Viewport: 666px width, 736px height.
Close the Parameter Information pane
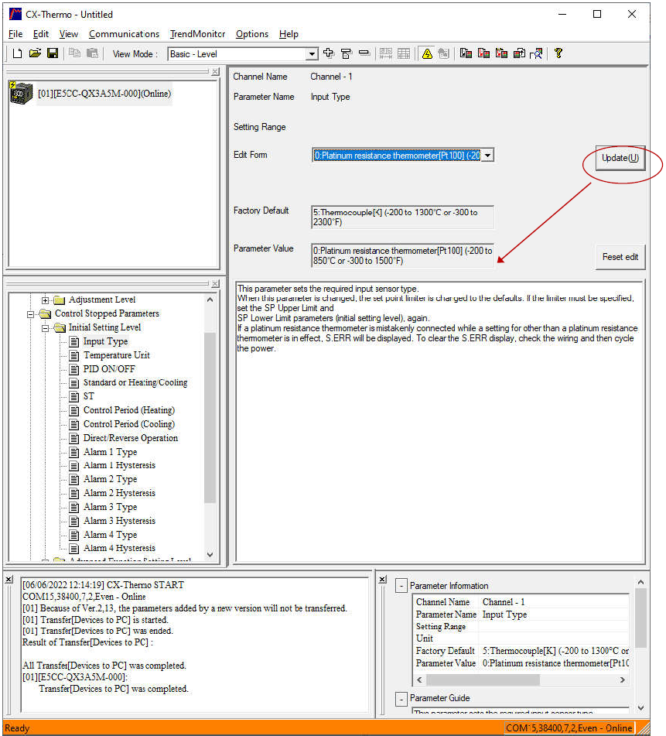tap(383, 580)
